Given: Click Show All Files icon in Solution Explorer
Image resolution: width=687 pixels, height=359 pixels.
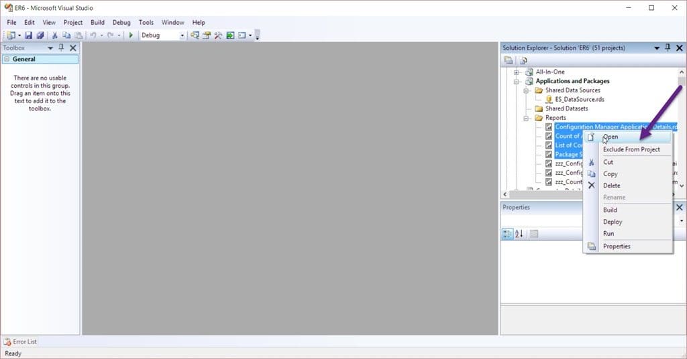Looking at the screenshot, I should point(523,60).
